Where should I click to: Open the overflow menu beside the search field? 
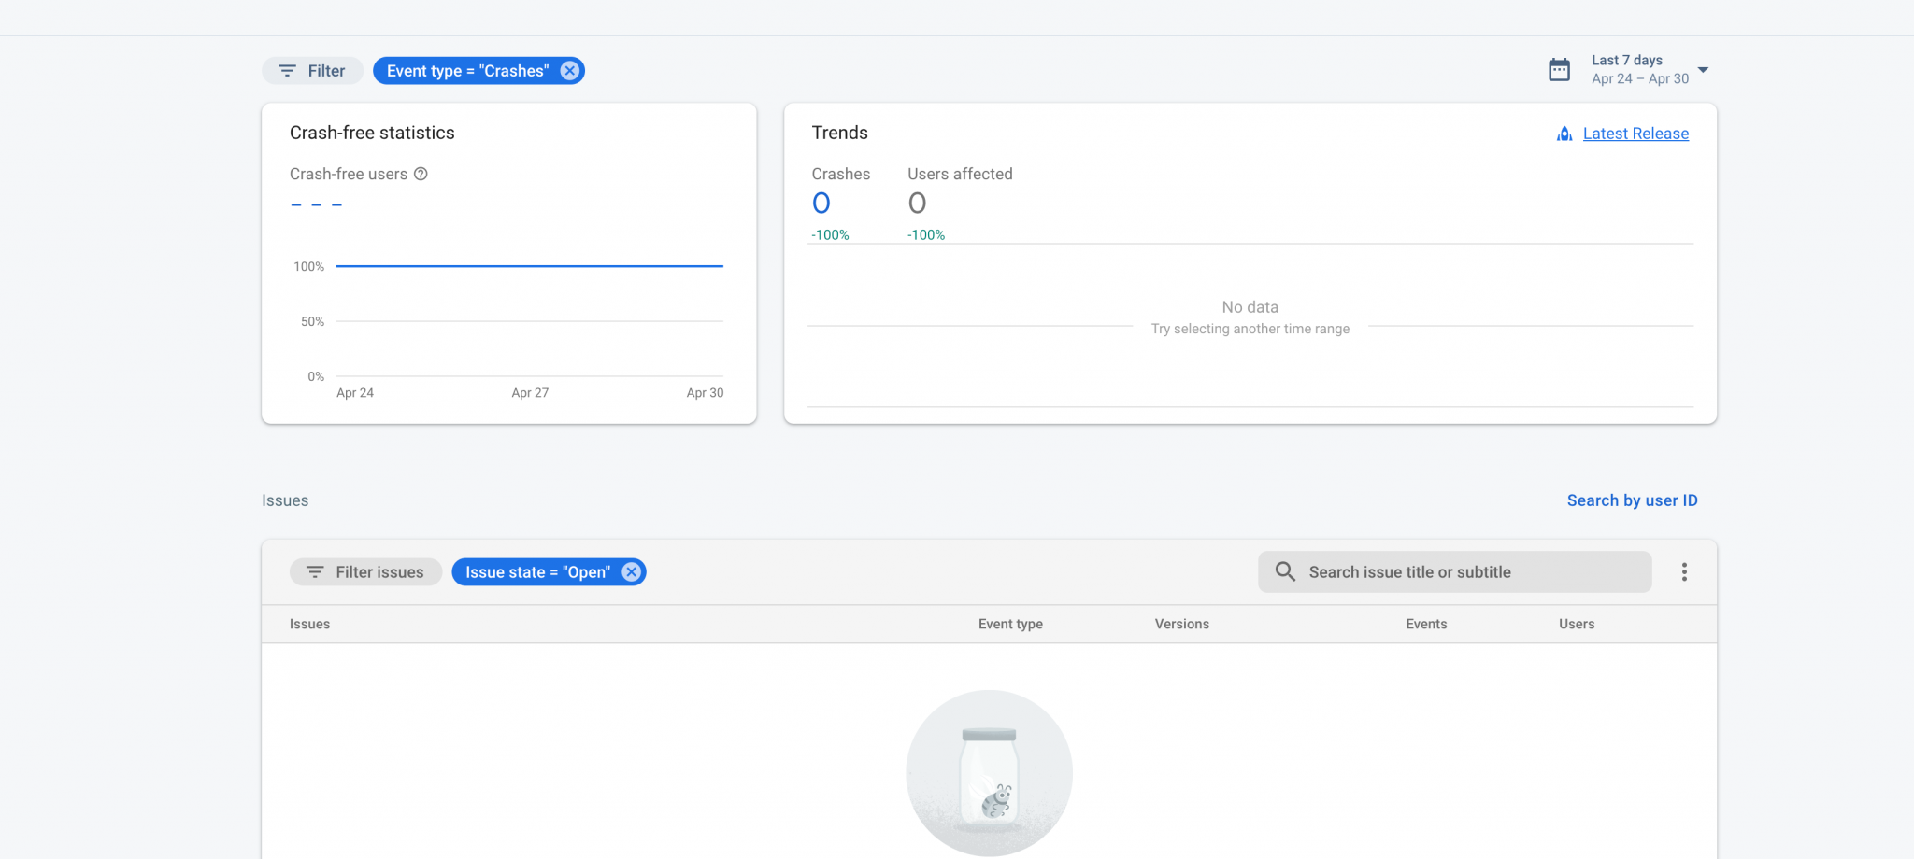click(x=1685, y=571)
